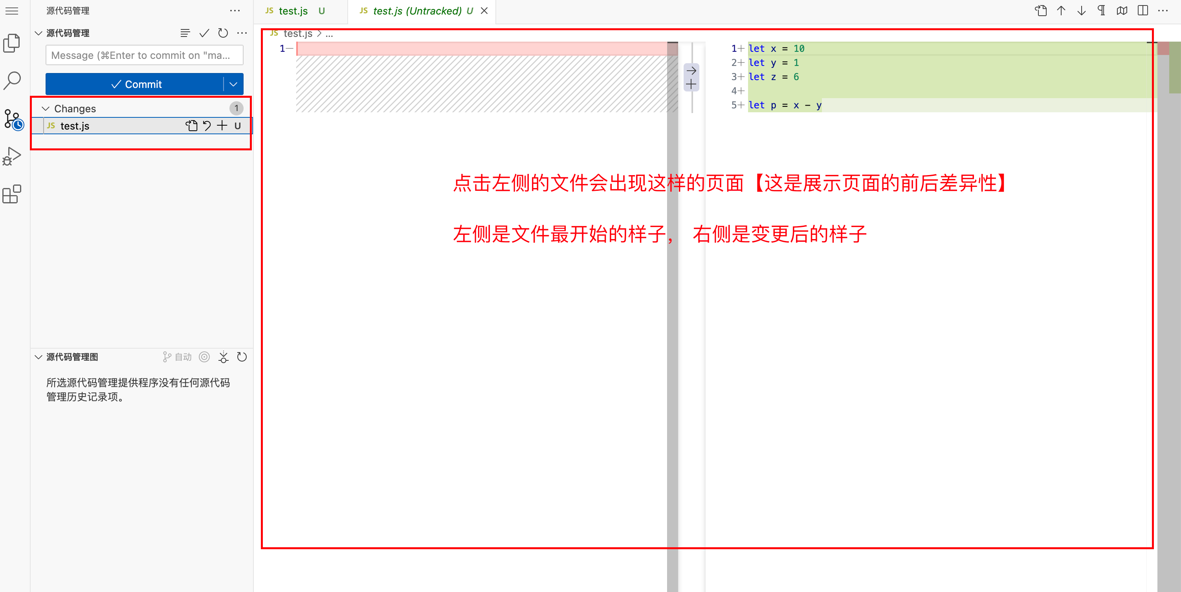Click the empty removed line 1 in original
The height and width of the screenshot is (592, 1181).
(481, 49)
